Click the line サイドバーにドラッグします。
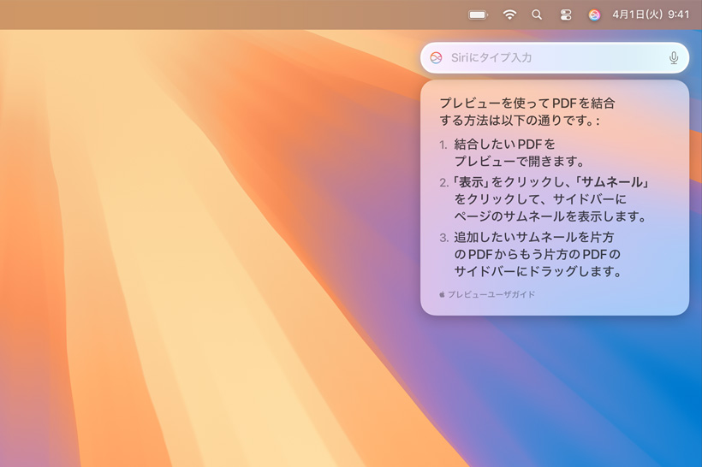The image size is (702, 467). 538,271
